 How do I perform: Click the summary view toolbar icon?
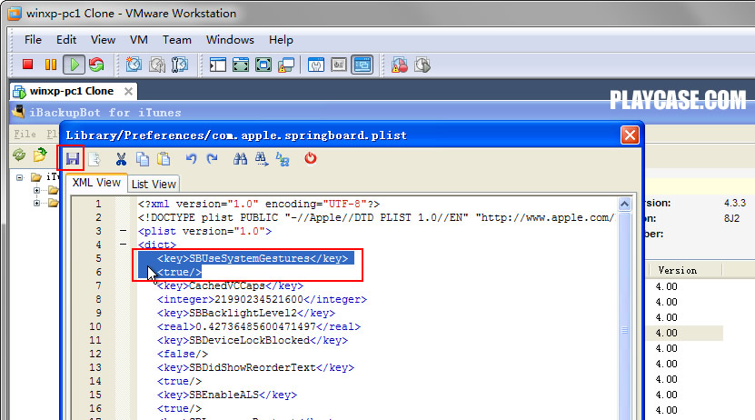(316, 65)
